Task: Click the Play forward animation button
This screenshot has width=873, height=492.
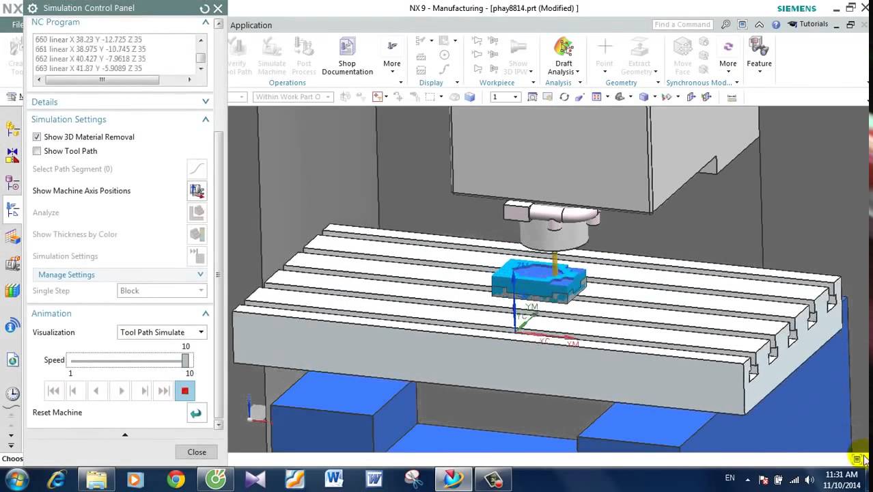Action: pyautogui.click(x=122, y=391)
